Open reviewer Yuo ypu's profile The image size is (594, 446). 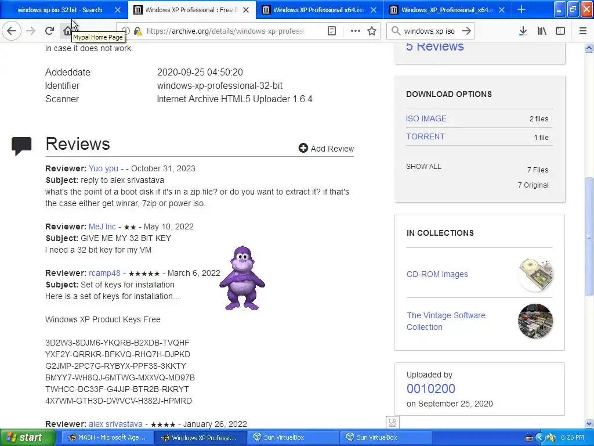pos(103,168)
